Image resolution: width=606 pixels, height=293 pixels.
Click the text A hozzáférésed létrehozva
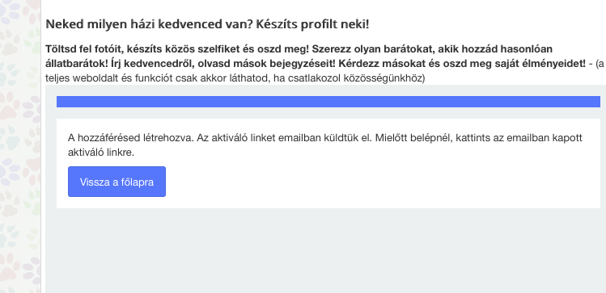pyautogui.click(x=131, y=138)
